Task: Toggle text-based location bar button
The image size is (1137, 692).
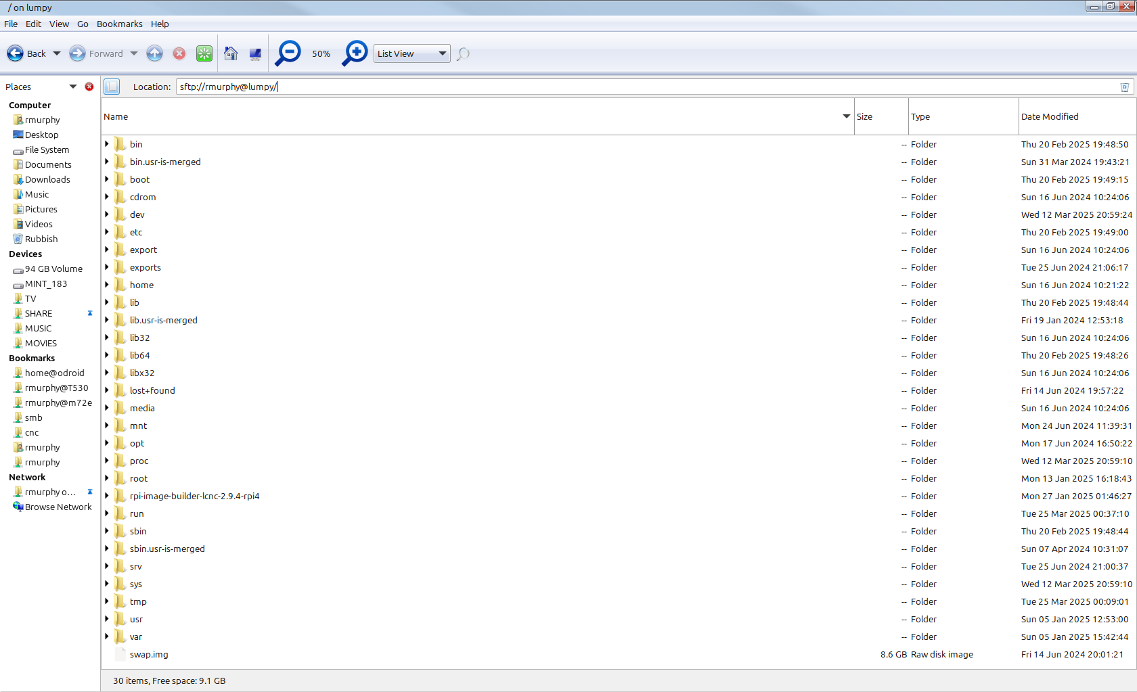Action: (x=112, y=87)
